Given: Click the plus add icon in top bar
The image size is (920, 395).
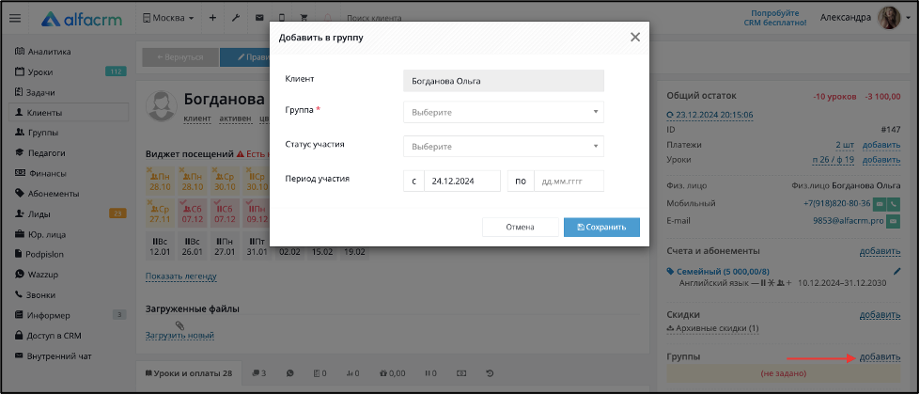Looking at the screenshot, I should point(212,18).
